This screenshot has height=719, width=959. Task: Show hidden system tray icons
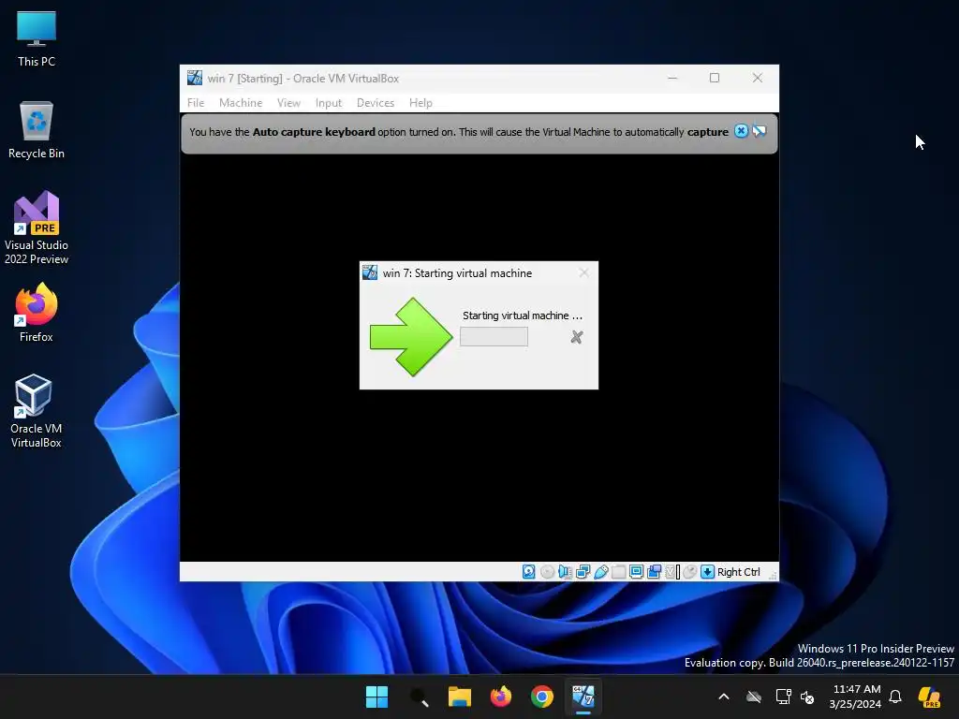pos(724,697)
